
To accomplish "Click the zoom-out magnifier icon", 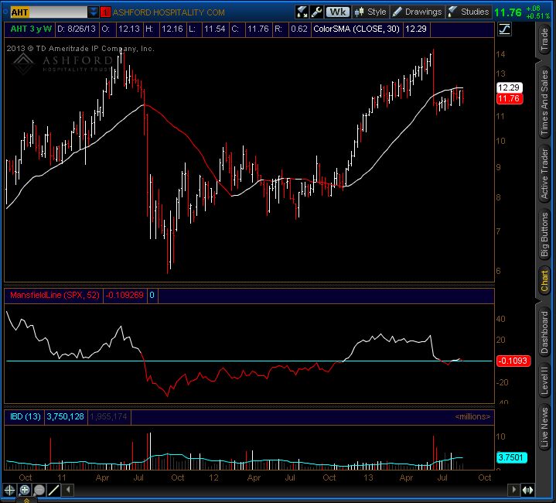I will coord(39,490).
